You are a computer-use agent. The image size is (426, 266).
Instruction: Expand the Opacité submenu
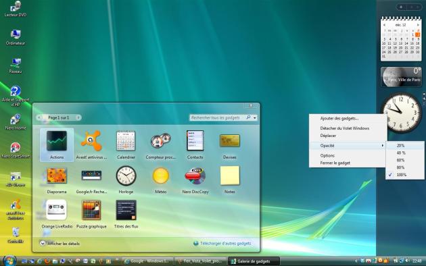[348, 146]
